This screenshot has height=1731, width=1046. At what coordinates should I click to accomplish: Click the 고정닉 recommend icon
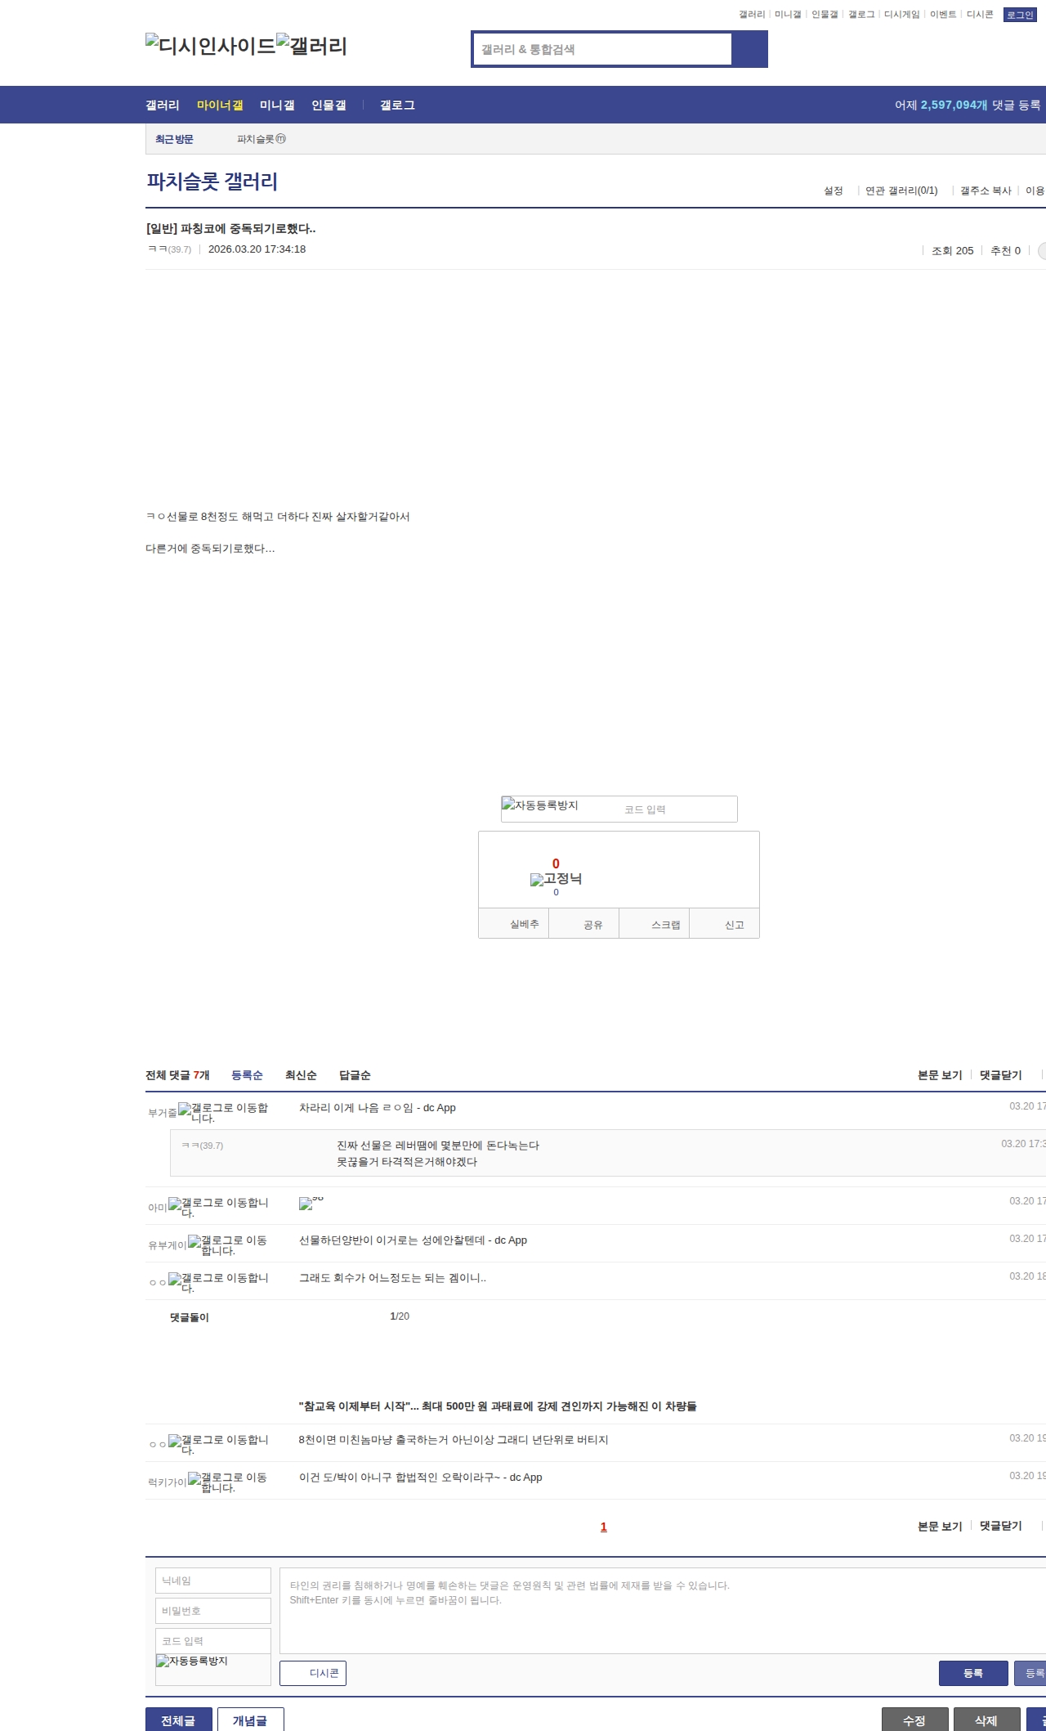(x=556, y=879)
